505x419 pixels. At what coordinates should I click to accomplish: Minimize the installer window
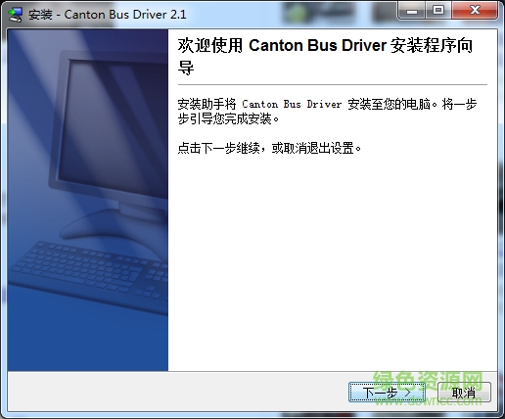pos(412,11)
